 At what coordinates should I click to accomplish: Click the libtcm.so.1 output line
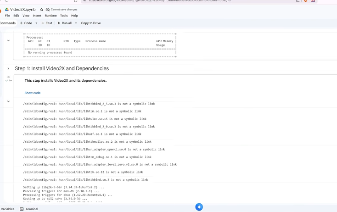tap(82, 111)
